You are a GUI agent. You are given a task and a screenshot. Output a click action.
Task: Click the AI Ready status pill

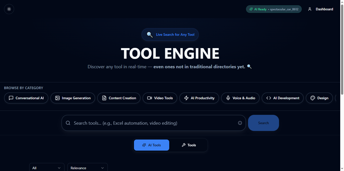(x=274, y=9)
